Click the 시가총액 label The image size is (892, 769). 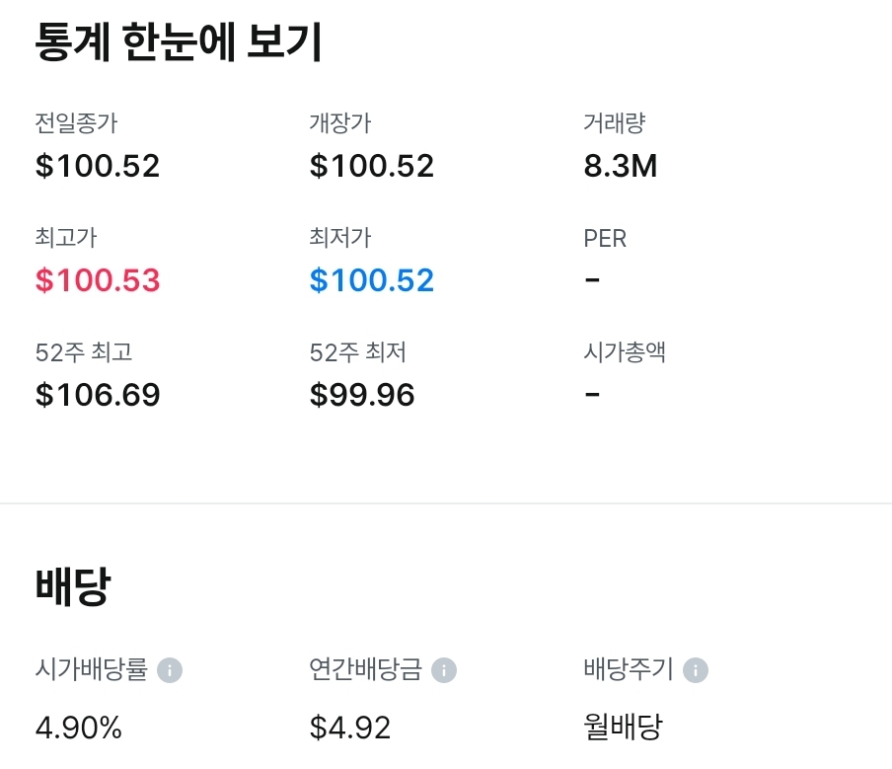pos(625,352)
